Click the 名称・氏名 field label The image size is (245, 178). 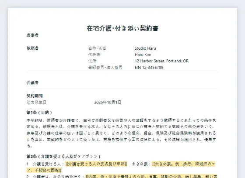97,48
